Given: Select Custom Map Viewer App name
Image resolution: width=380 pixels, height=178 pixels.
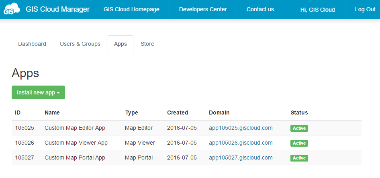Looking at the screenshot, I should [x=76, y=143].
